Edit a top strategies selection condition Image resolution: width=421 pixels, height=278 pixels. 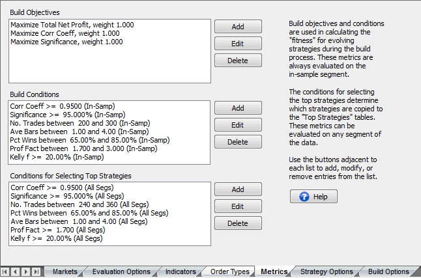238,206
